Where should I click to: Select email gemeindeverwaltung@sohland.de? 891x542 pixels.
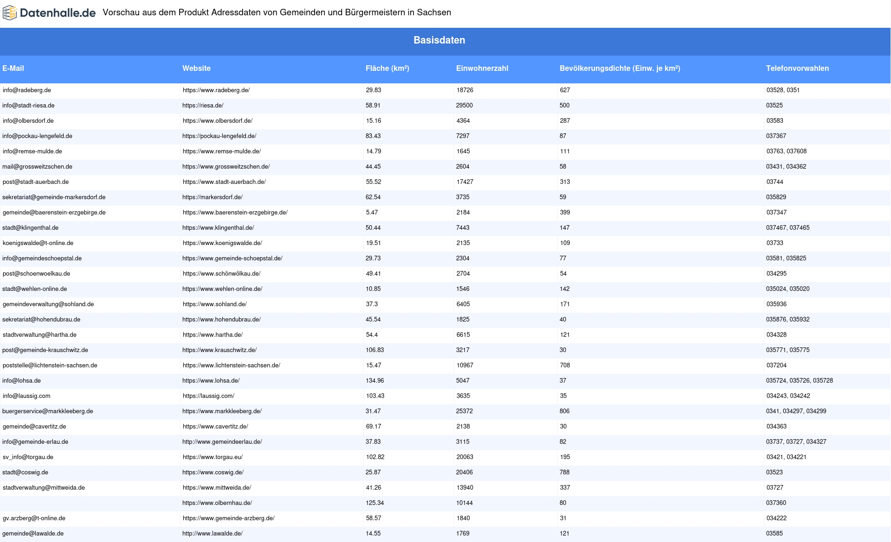[48, 304]
